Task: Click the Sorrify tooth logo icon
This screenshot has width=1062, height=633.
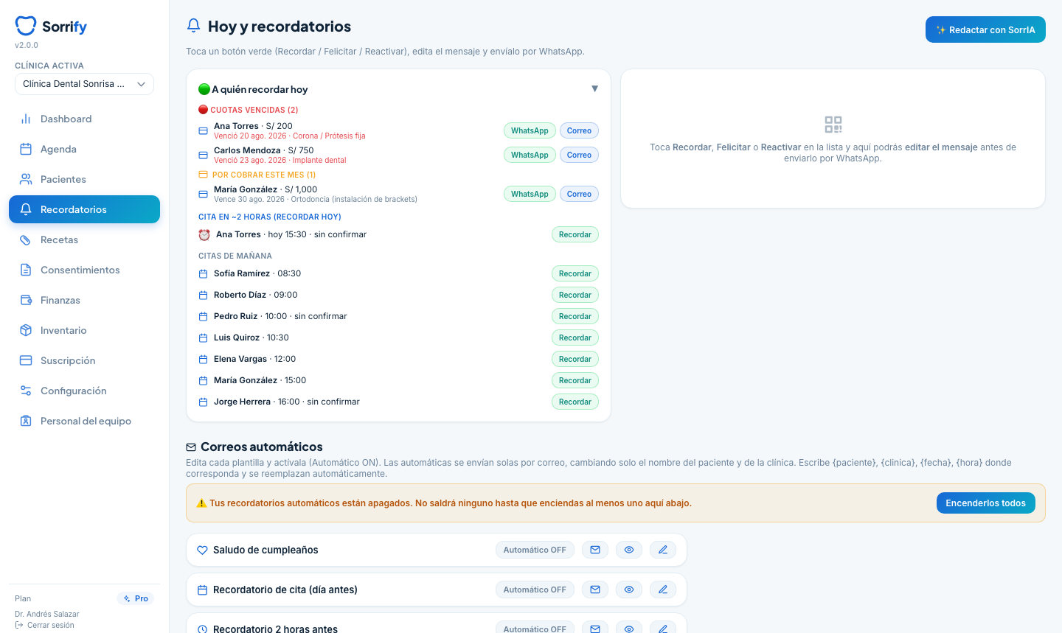Action: [26, 26]
